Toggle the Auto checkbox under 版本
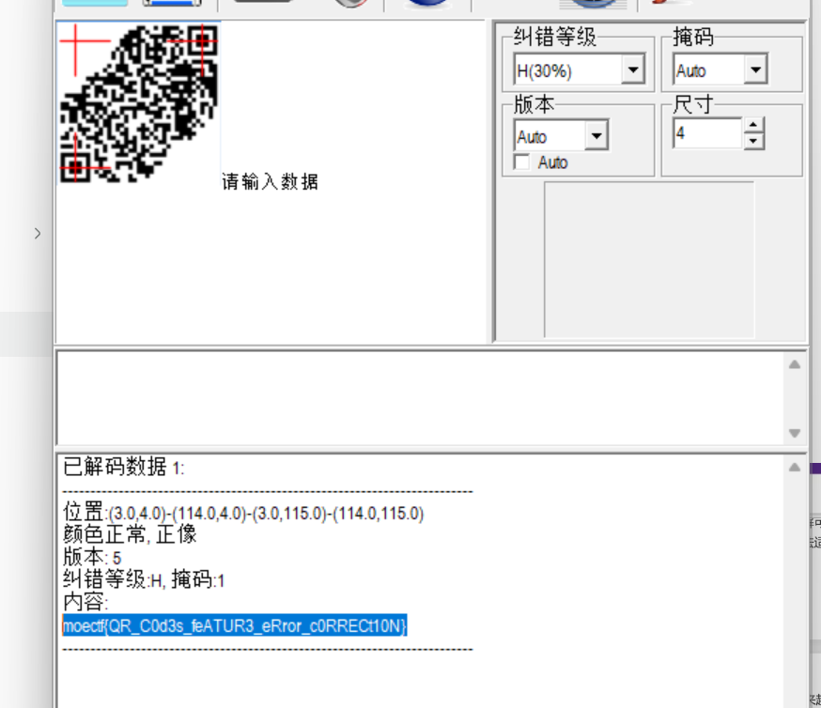The width and height of the screenshot is (821, 708). [522, 162]
